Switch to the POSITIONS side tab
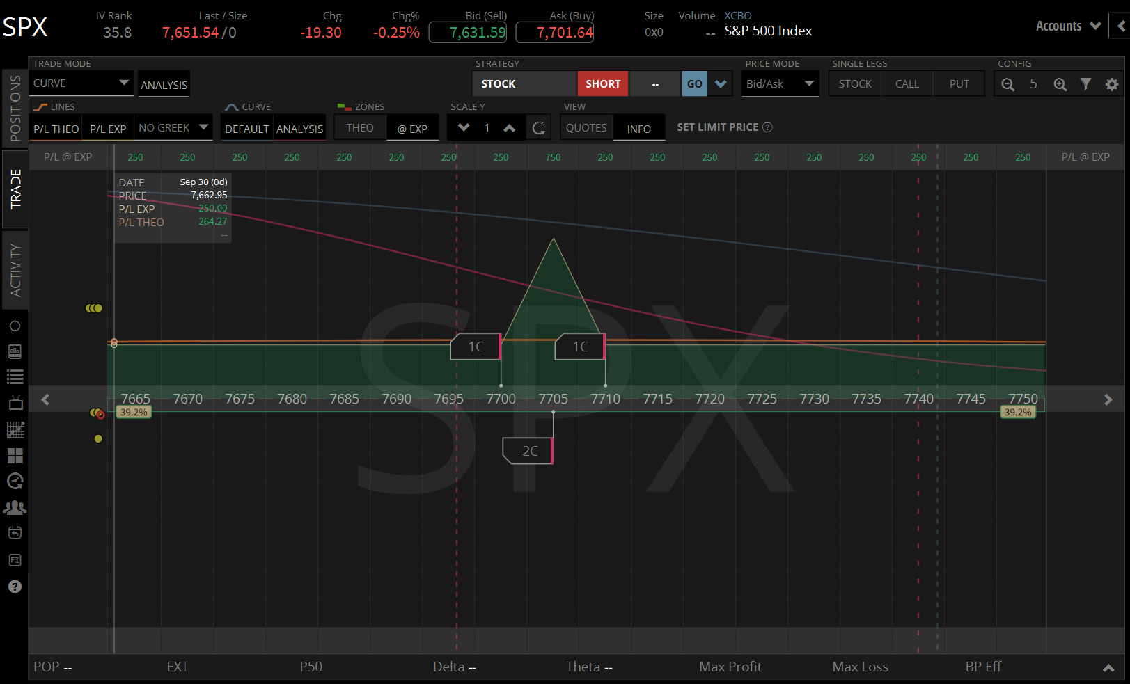Image resolution: width=1130 pixels, height=684 pixels. pos(15,108)
